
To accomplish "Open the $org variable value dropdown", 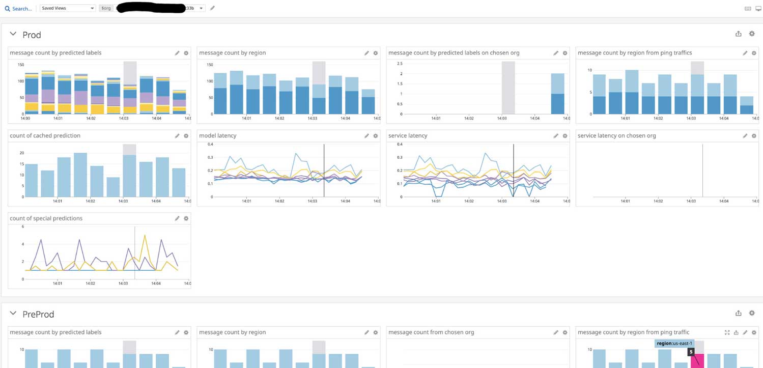I will pos(201,8).
